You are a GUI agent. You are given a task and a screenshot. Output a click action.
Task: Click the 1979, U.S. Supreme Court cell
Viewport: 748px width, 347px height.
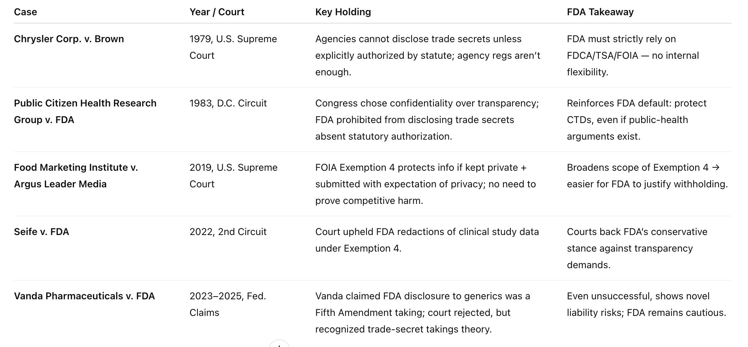(x=233, y=47)
